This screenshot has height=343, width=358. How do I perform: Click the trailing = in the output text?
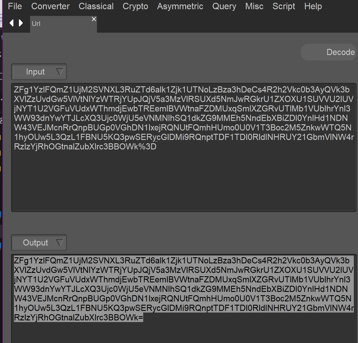(x=140, y=318)
